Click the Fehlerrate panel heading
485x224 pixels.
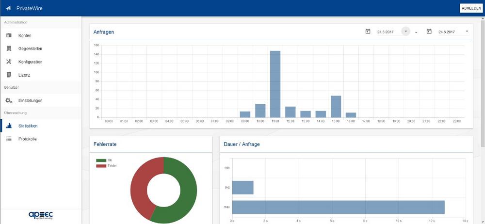pos(105,144)
